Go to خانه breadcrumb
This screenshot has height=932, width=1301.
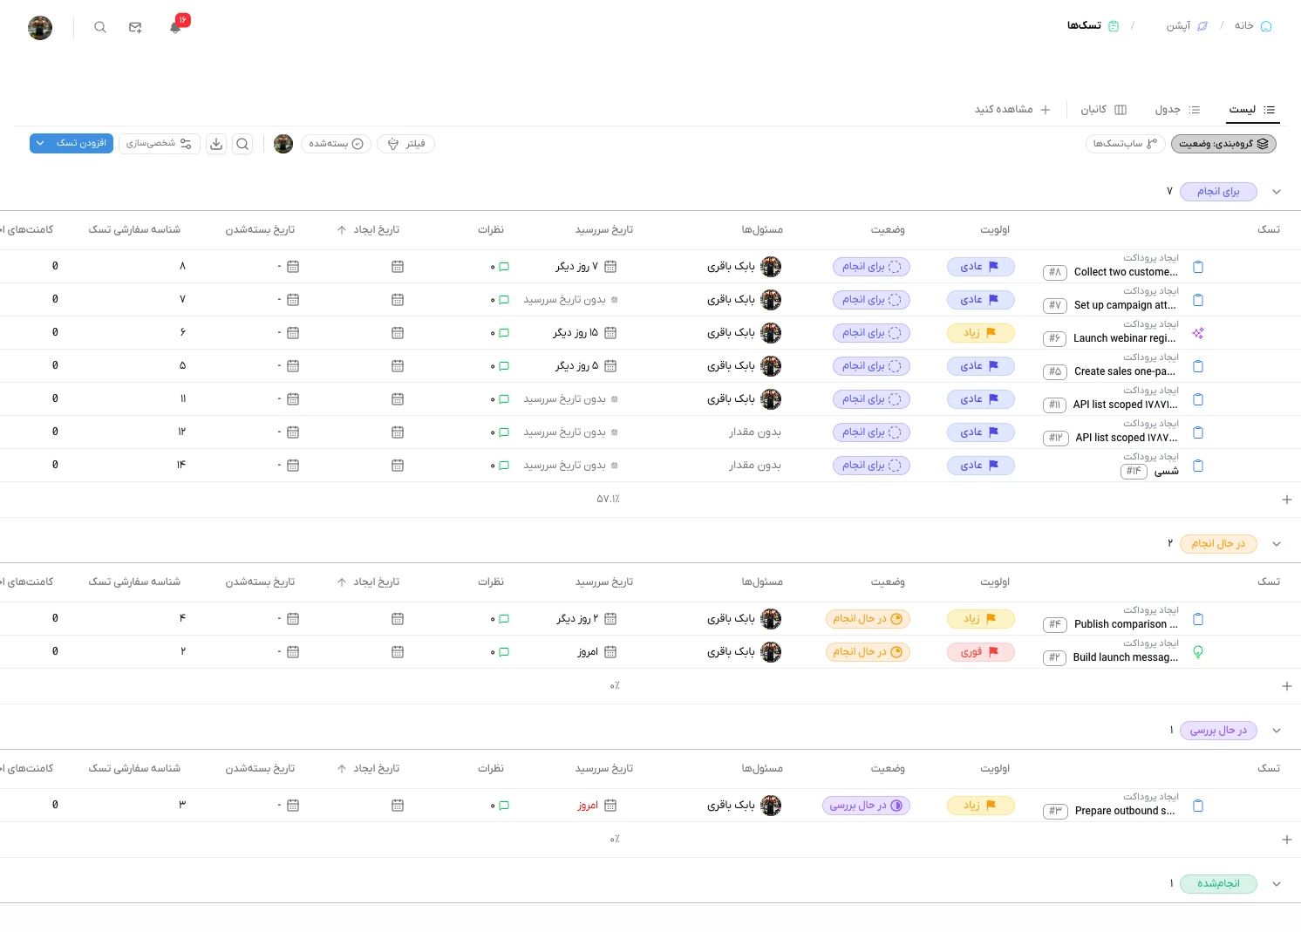tap(1253, 26)
